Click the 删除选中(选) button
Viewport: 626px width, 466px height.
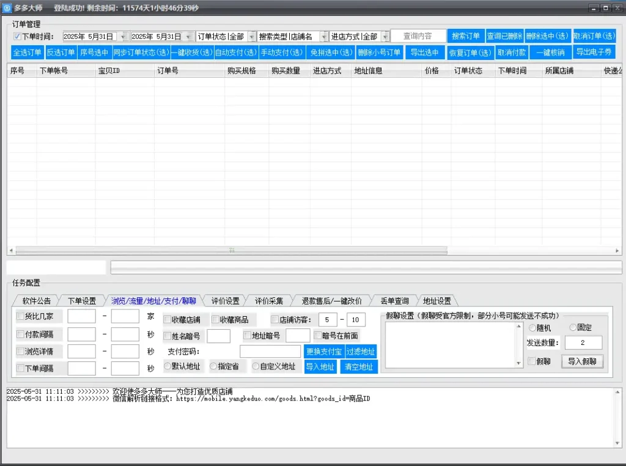[x=547, y=36]
